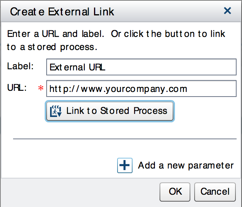Click the 'Create External Link' title bar
Screen dimensions: 242x207
(62, 12)
